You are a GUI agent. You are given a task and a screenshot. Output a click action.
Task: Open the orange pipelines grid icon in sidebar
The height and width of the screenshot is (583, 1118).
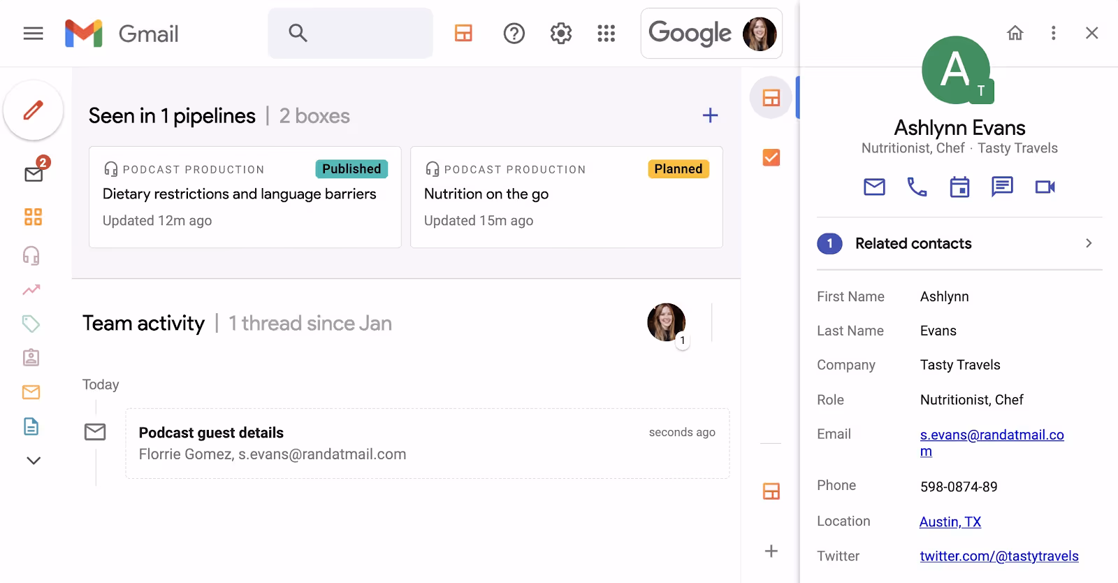coord(33,217)
